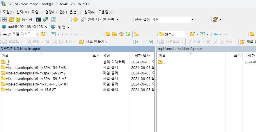The height and width of the screenshot is (132, 256).
Task: Click the local panel 편집 button
Action: [33, 42]
